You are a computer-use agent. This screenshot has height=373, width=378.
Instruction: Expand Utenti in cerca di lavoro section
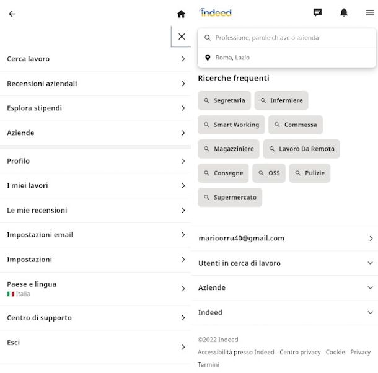click(285, 263)
